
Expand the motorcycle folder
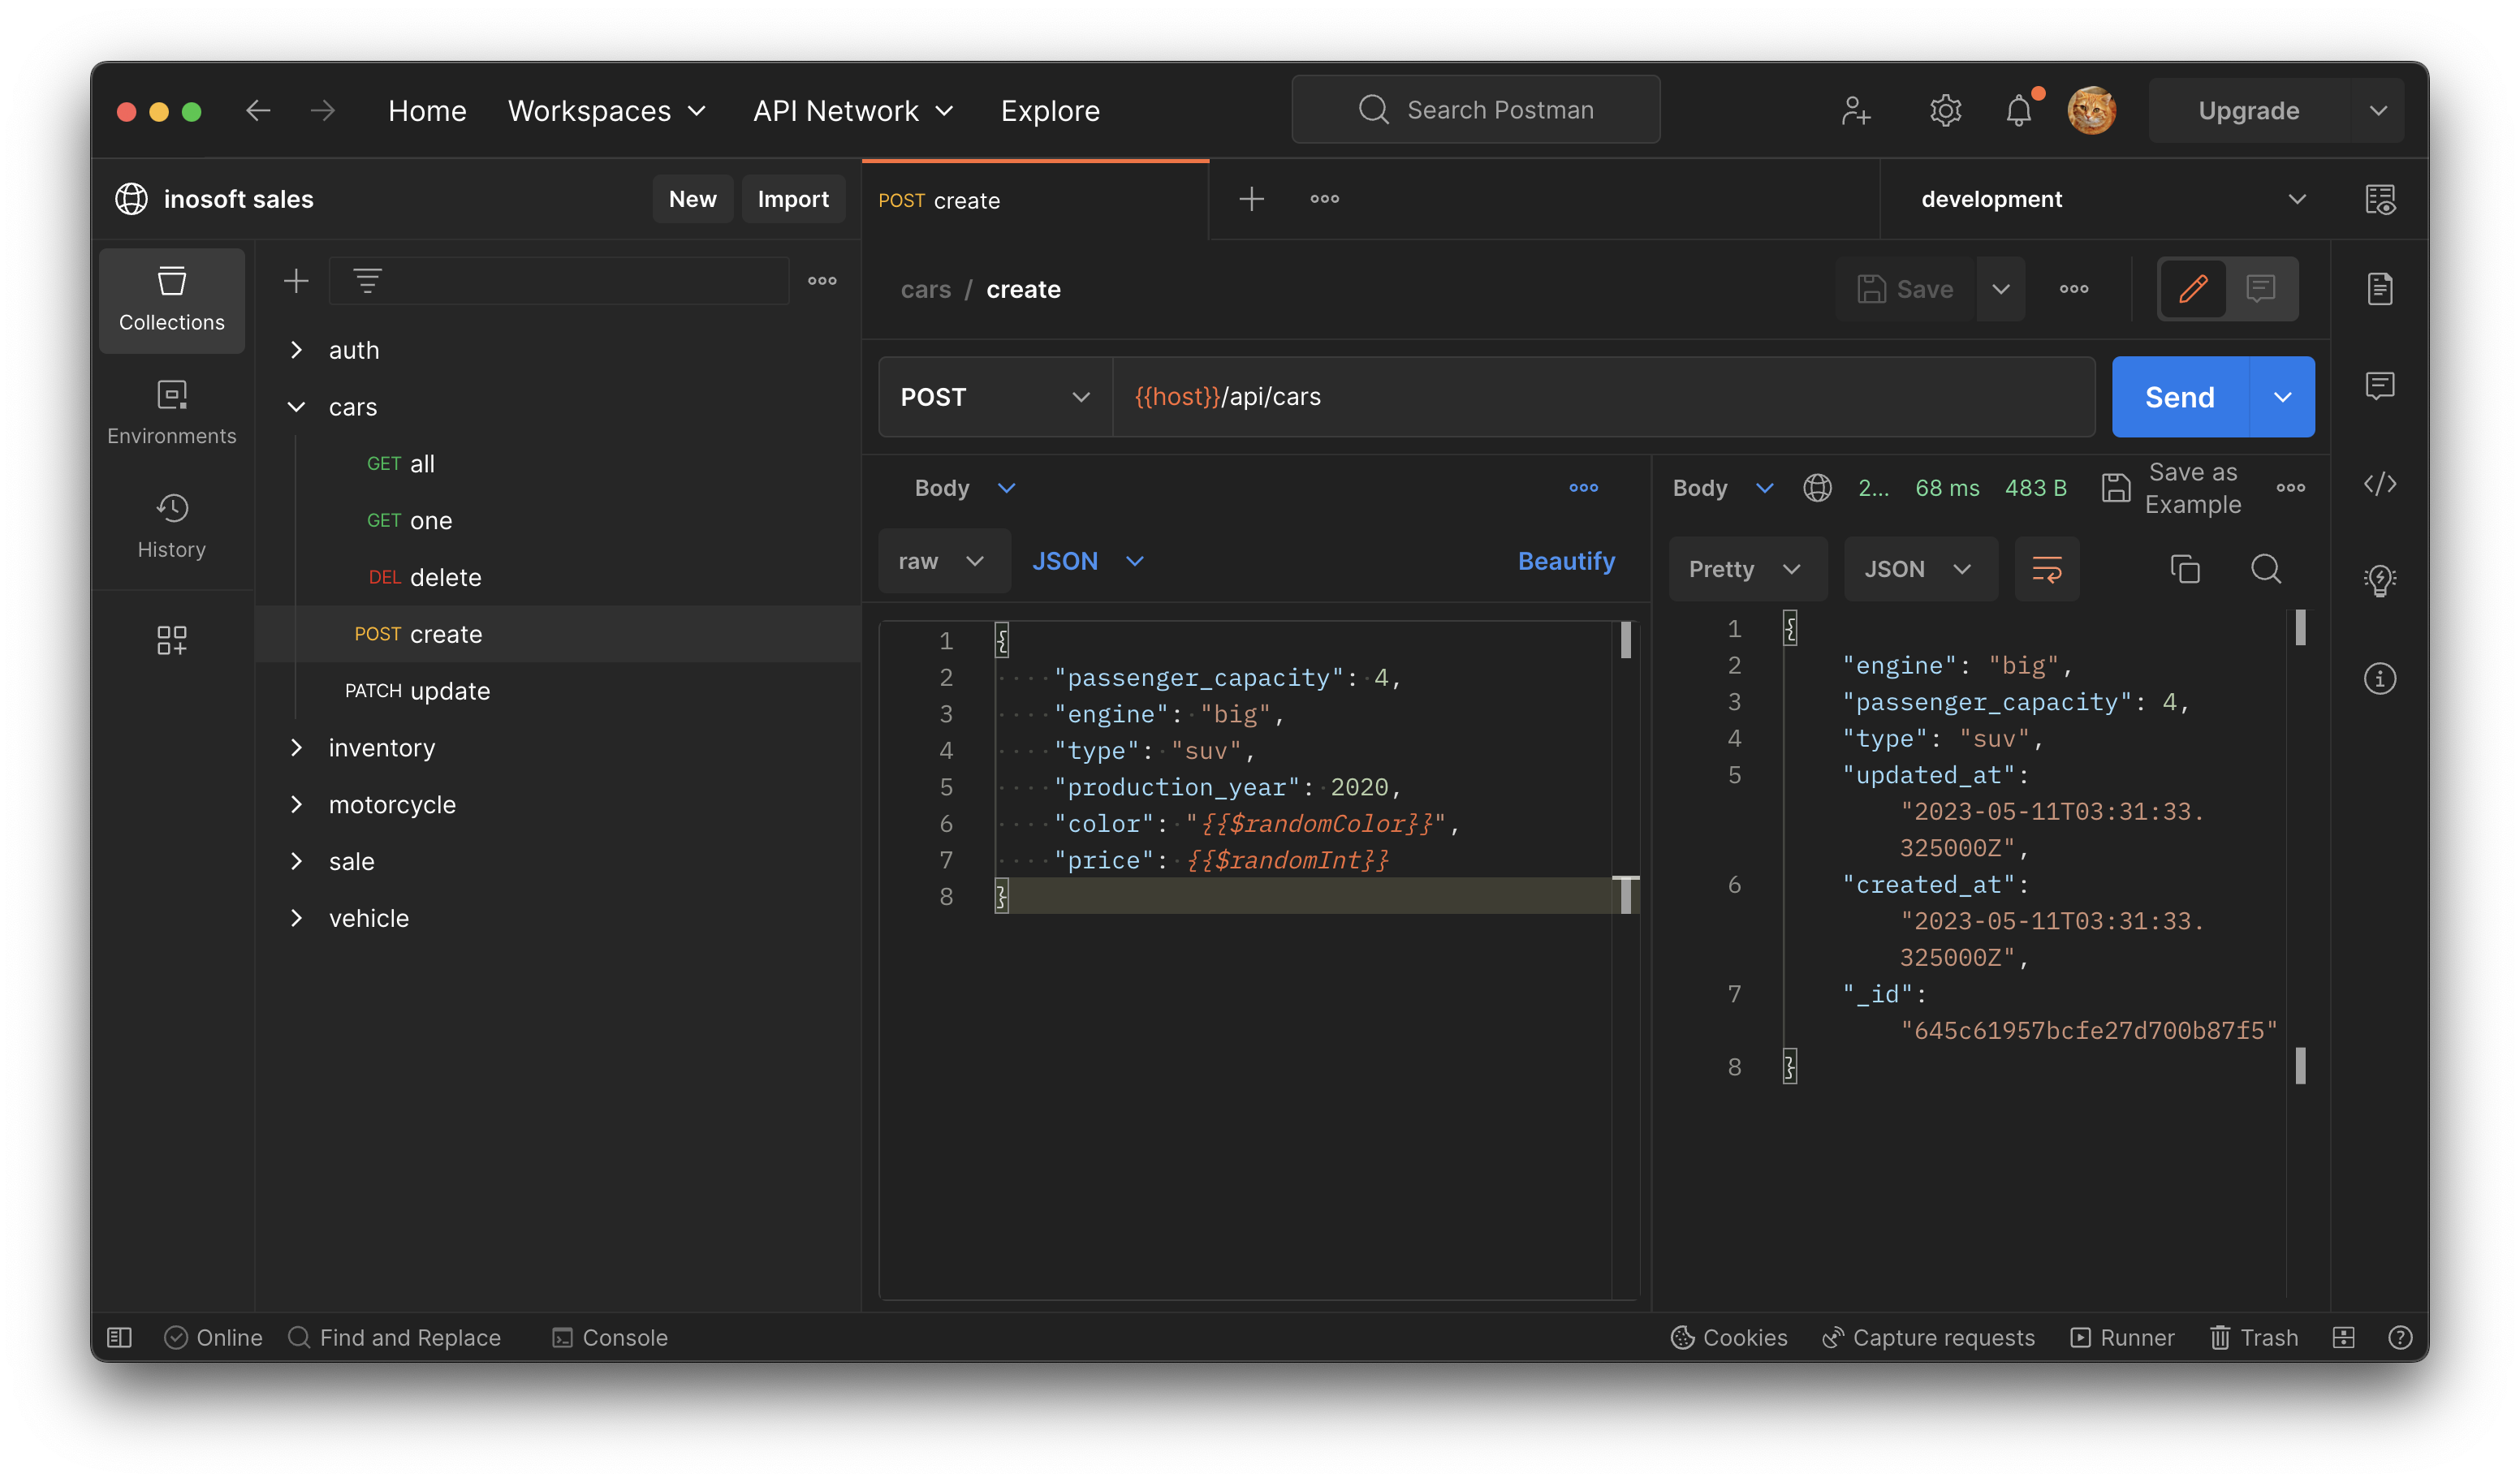pyautogui.click(x=296, y=805)
